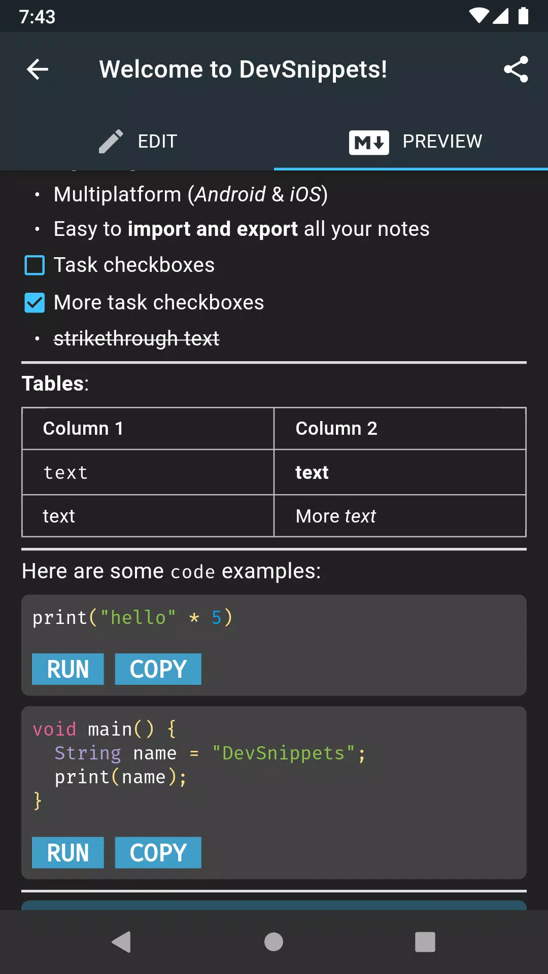Click the 'strikethrough text' list item
The height and width of the screenshot is (974, 548).
click(136, 338)
